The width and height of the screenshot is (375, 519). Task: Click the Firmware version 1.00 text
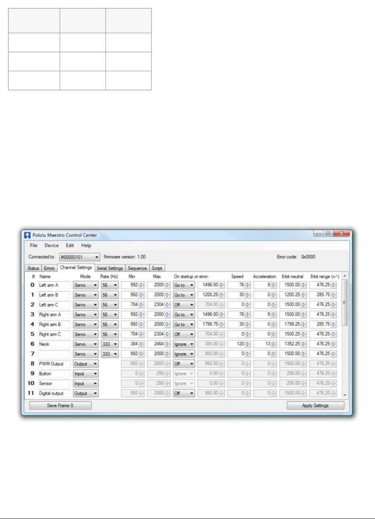125,257
